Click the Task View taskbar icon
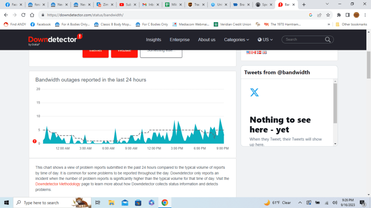The height and width of the screenshot is (208, 371). click(98, 202)
